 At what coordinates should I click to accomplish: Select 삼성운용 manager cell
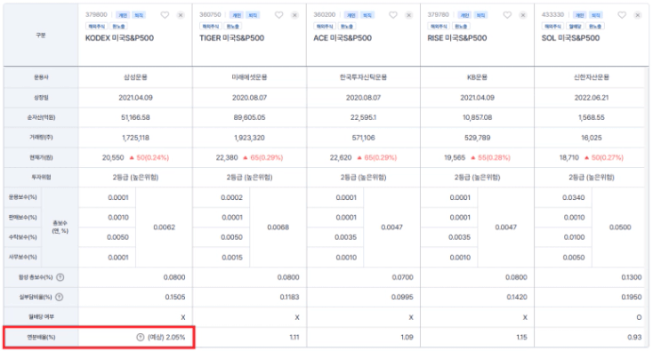coord(135,77)
